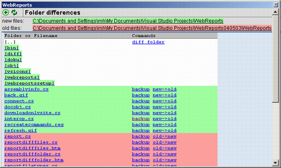Open the [webreports] folder link
This screenshot has height=168, width=281.
pyautogui.click(x=22, y=77)
